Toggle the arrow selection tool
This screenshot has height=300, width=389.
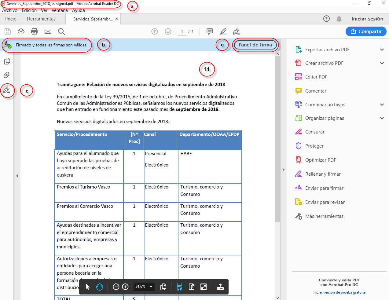(88, 287)
